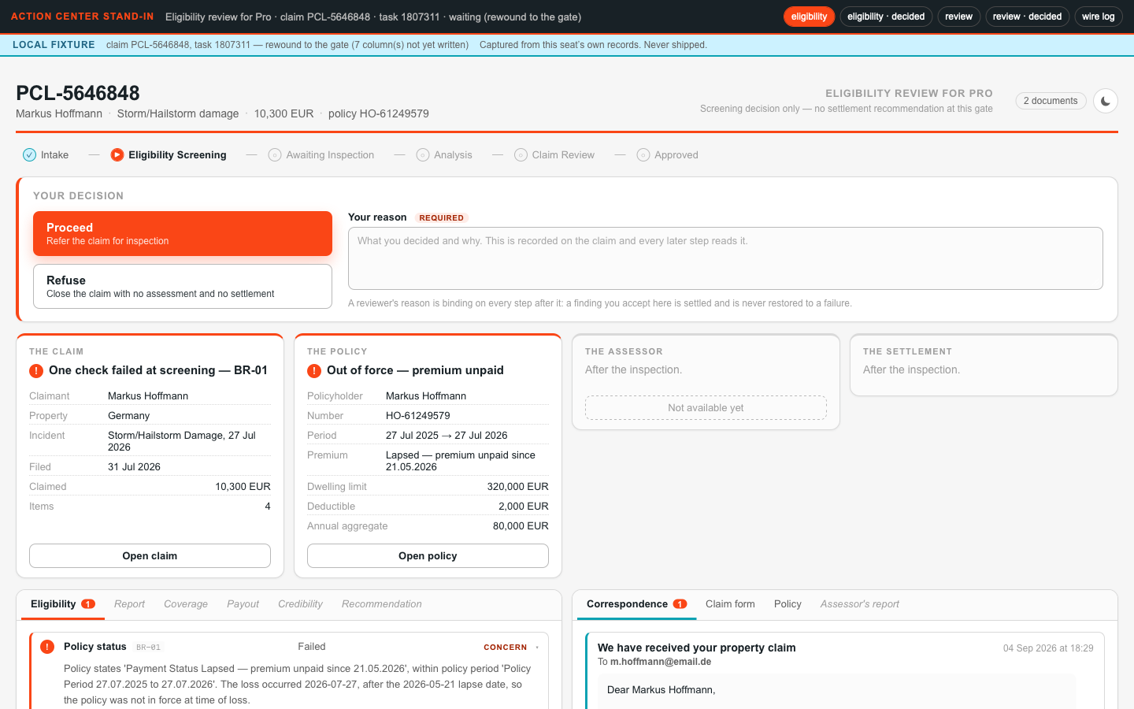
Task: Switch to the 'eligibility · decided' view pill
Action: (x=886, y=17)
